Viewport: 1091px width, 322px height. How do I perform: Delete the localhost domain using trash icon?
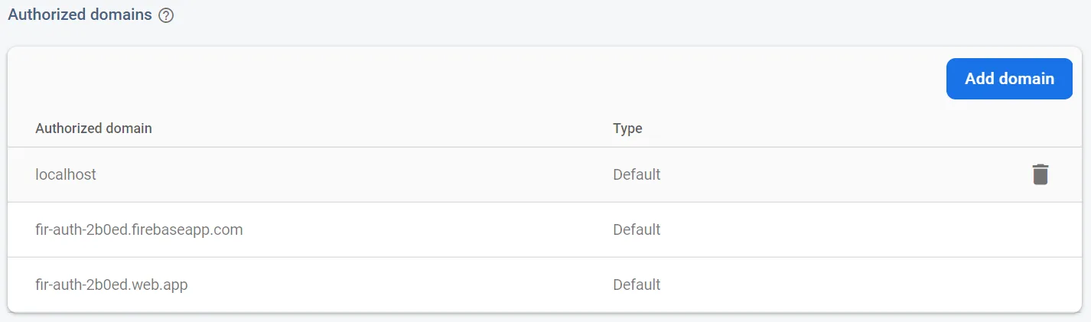click(x=1040, y=174)
